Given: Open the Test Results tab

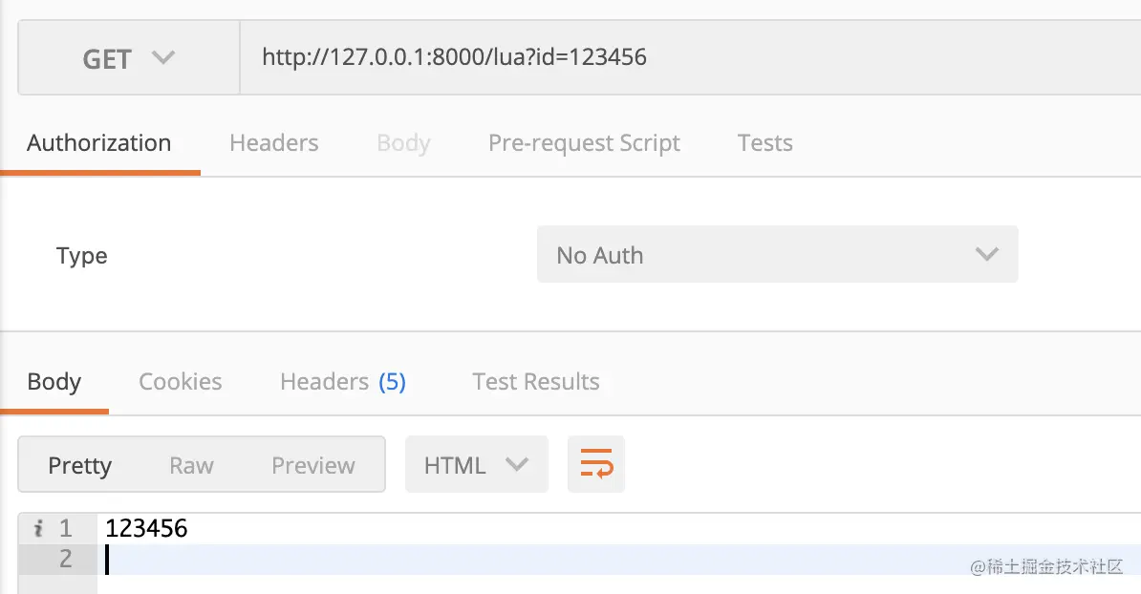Looking at the screenshot, I should coord(535,382).
